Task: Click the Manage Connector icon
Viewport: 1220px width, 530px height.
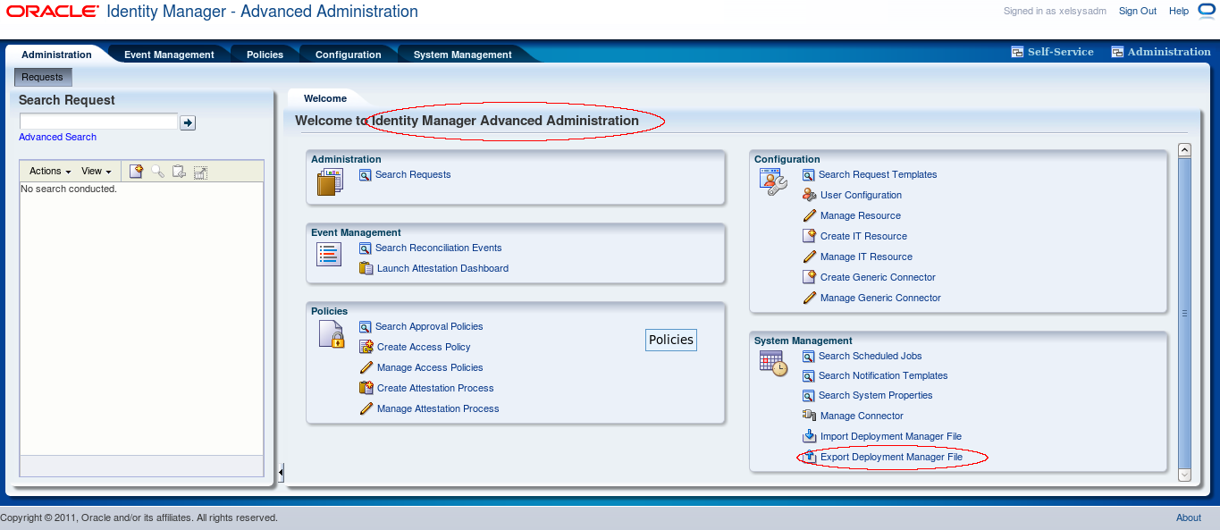Action: pyautogui.click(x=808, y=416)
